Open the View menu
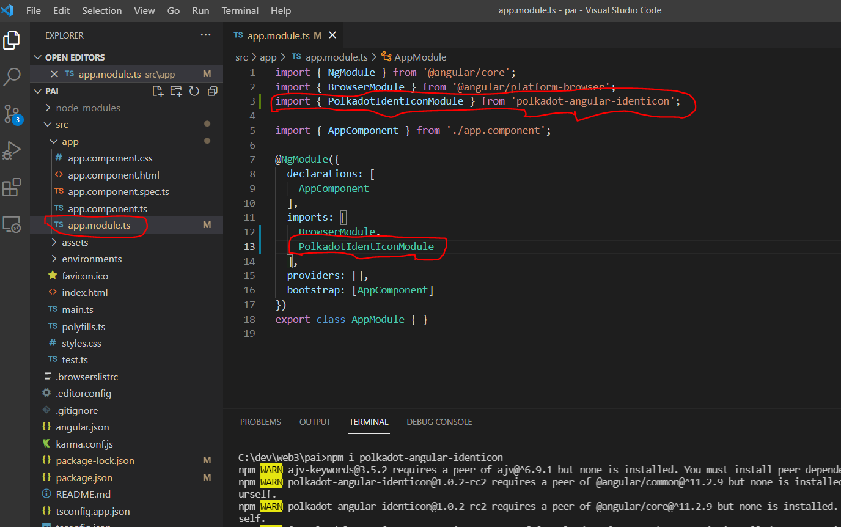Screen dimensions: 841x527 [x=144, y=10]
